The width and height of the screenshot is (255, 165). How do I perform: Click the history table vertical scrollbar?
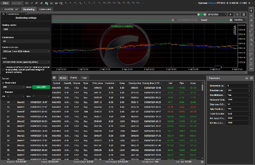click(x=202, y=88)
